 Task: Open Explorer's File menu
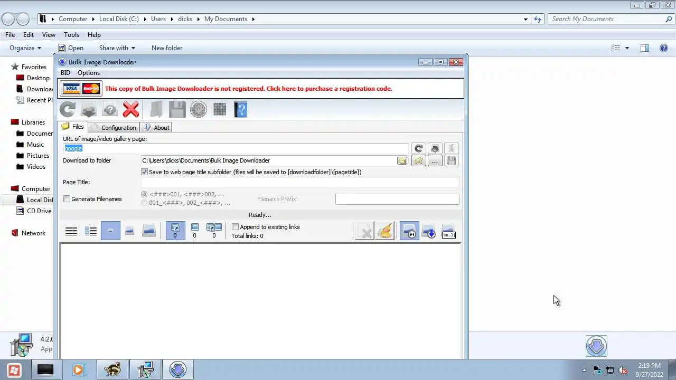coord(10,34)
